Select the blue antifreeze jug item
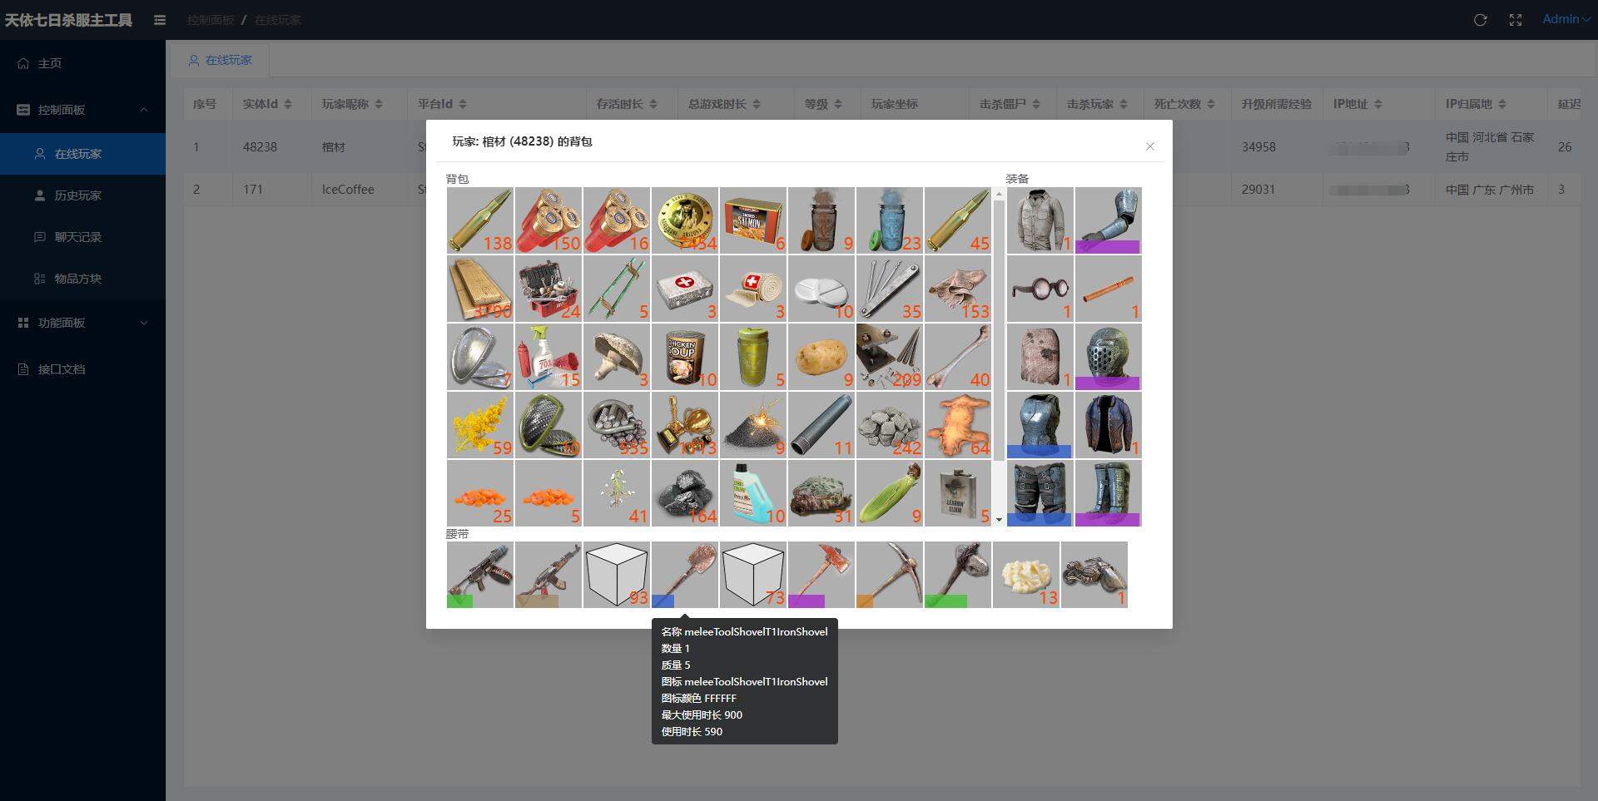This screenshot has width=1598, height=801. coord(753,493)
